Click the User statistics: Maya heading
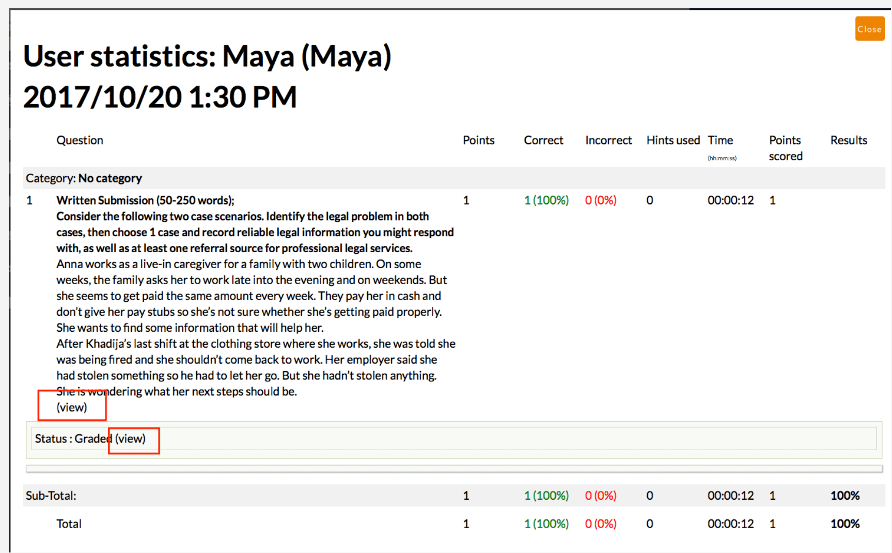Screen dimensions: 892x553 pos(207,56)
